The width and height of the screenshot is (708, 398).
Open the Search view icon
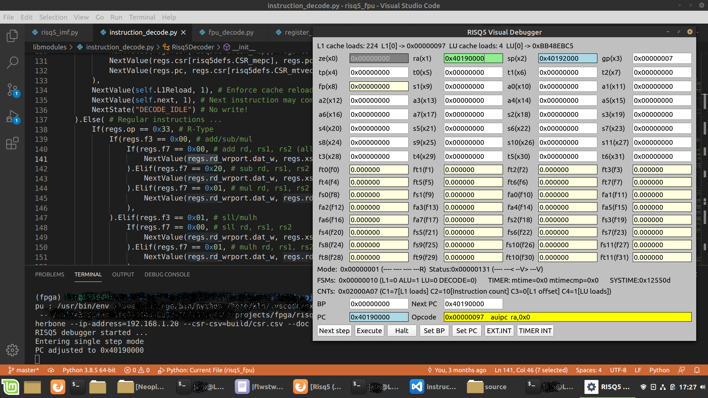12,63
